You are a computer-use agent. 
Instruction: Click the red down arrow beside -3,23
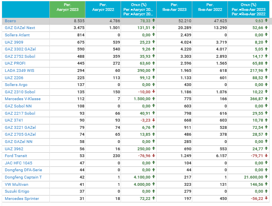point(153,120)
